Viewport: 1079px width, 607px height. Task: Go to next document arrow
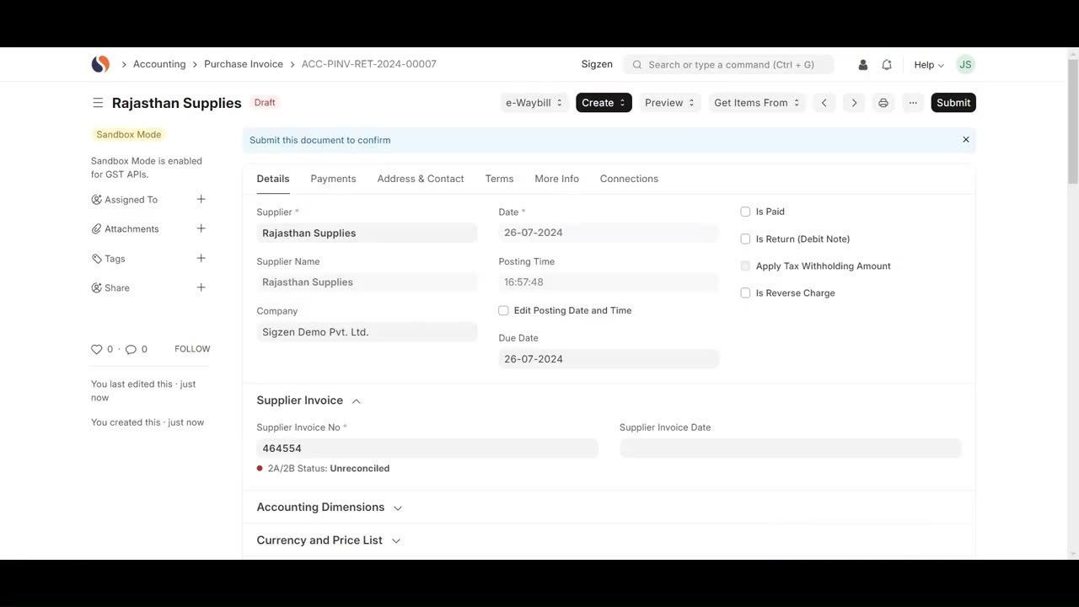point(854,103)
